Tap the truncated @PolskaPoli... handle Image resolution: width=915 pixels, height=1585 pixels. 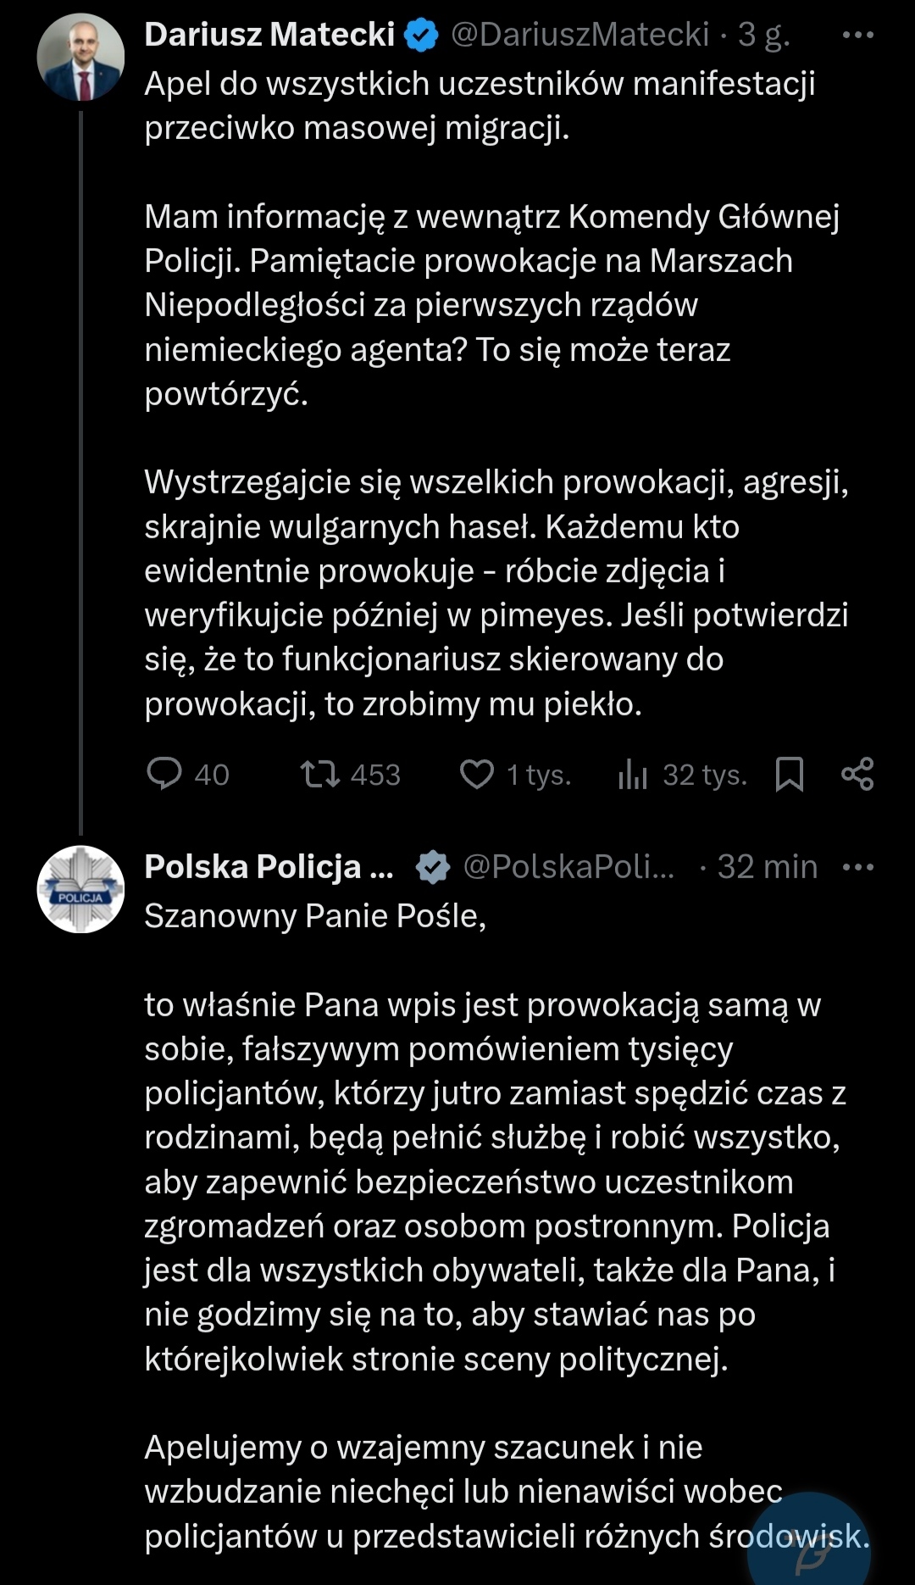pos(568,867)
